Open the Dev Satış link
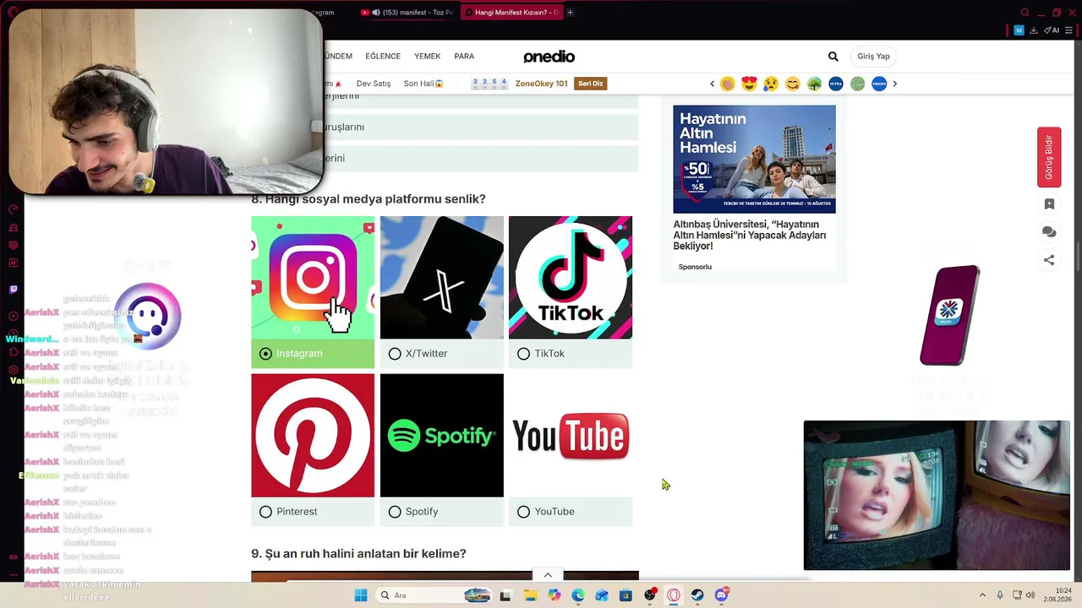The width and height of the screenshot is (1082, 608). 374,84
